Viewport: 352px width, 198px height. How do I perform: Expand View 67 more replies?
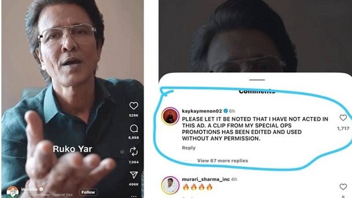click(x=223, y=161)
